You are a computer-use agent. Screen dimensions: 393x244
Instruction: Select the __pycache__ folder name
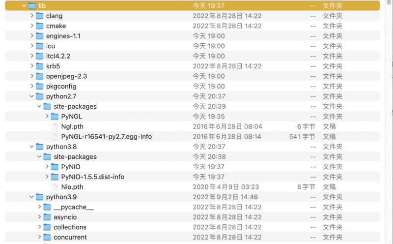coord(74,207)
